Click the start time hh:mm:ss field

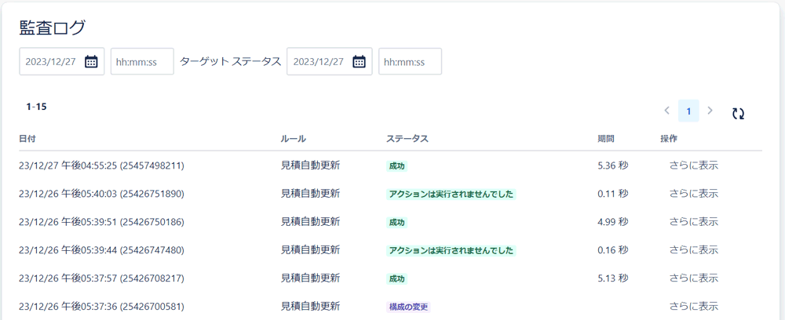pos(142,61)
